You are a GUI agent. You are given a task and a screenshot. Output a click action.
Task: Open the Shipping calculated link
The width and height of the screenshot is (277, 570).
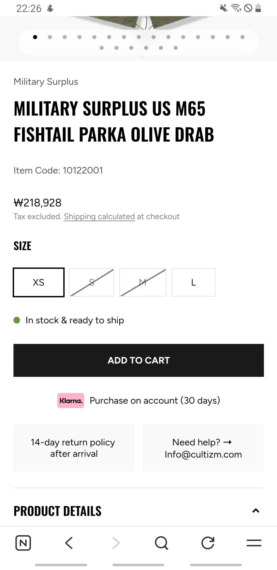[99, 217]
